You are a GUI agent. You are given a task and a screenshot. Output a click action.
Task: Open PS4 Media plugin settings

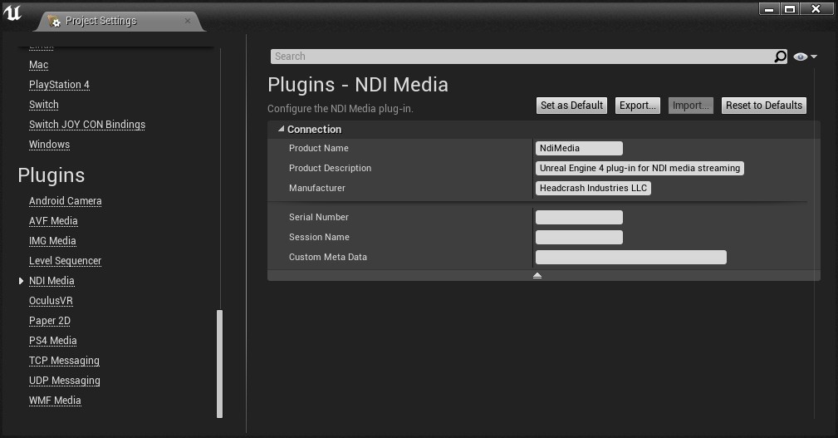(x=53, y=341)
